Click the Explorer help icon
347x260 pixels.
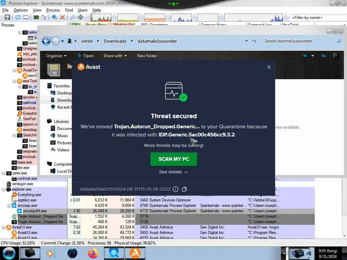click(335, 56)
